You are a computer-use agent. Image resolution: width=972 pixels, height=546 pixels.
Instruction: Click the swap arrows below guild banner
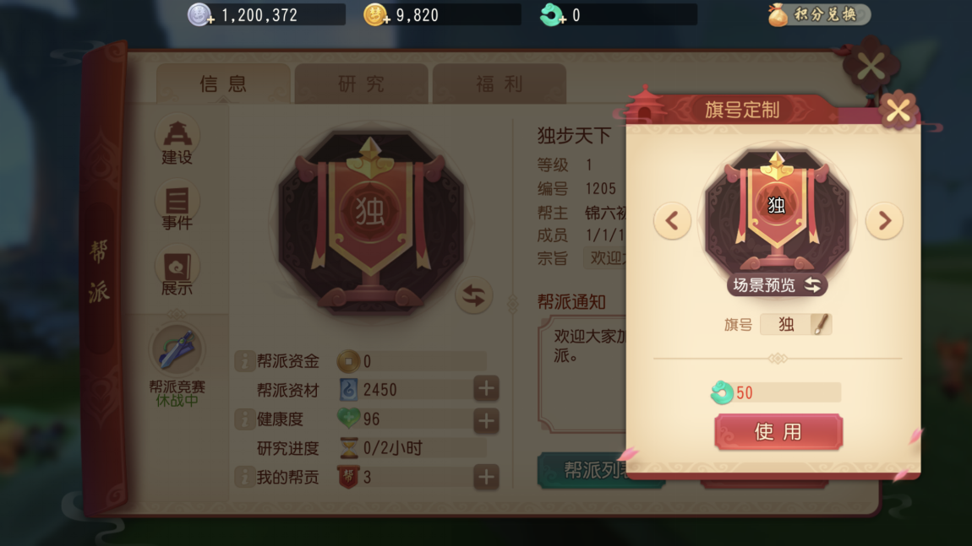pyautogui.click(x=473, y=295)
